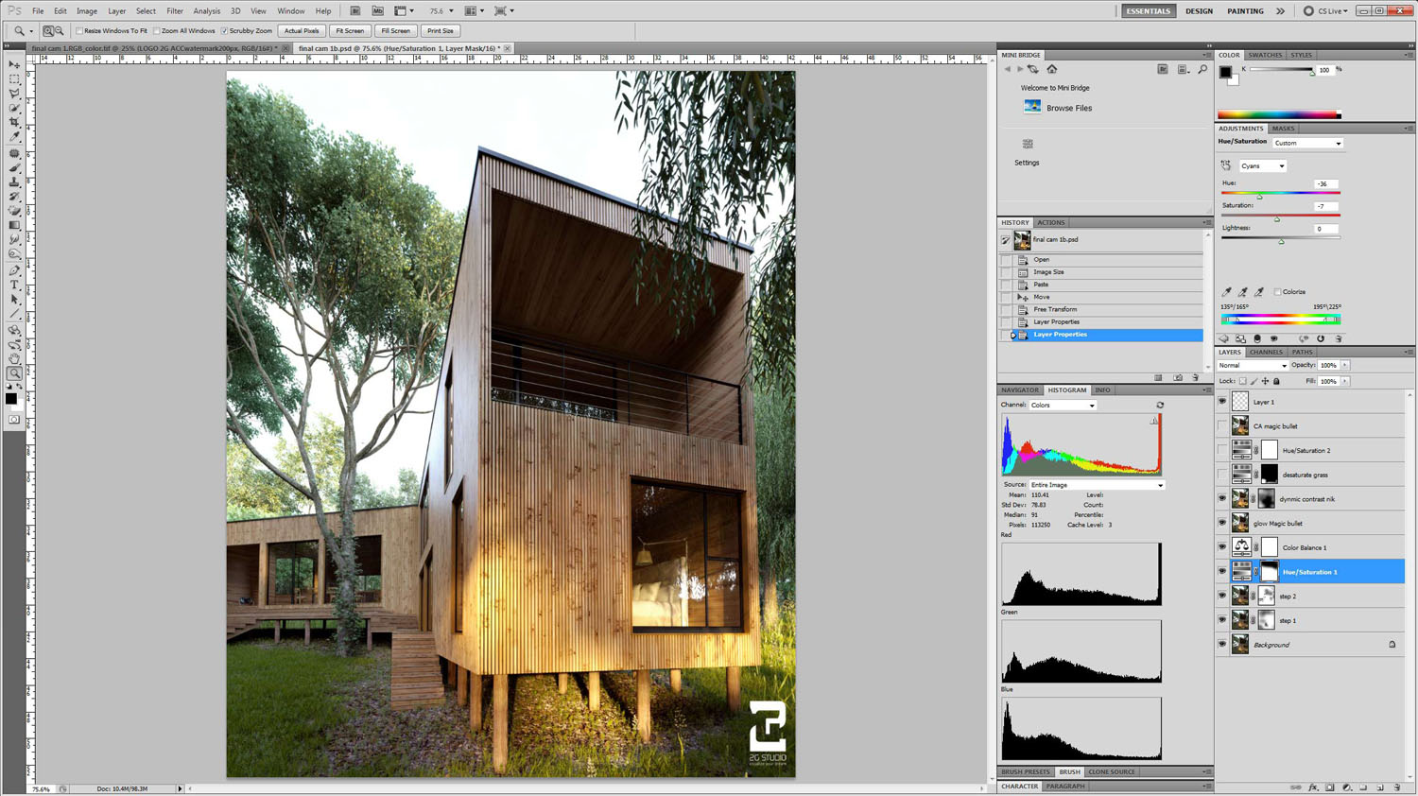Click Browse Files in Mini Bridge
Viewport: 1418px width, 796px height.
click(1068, 108)
